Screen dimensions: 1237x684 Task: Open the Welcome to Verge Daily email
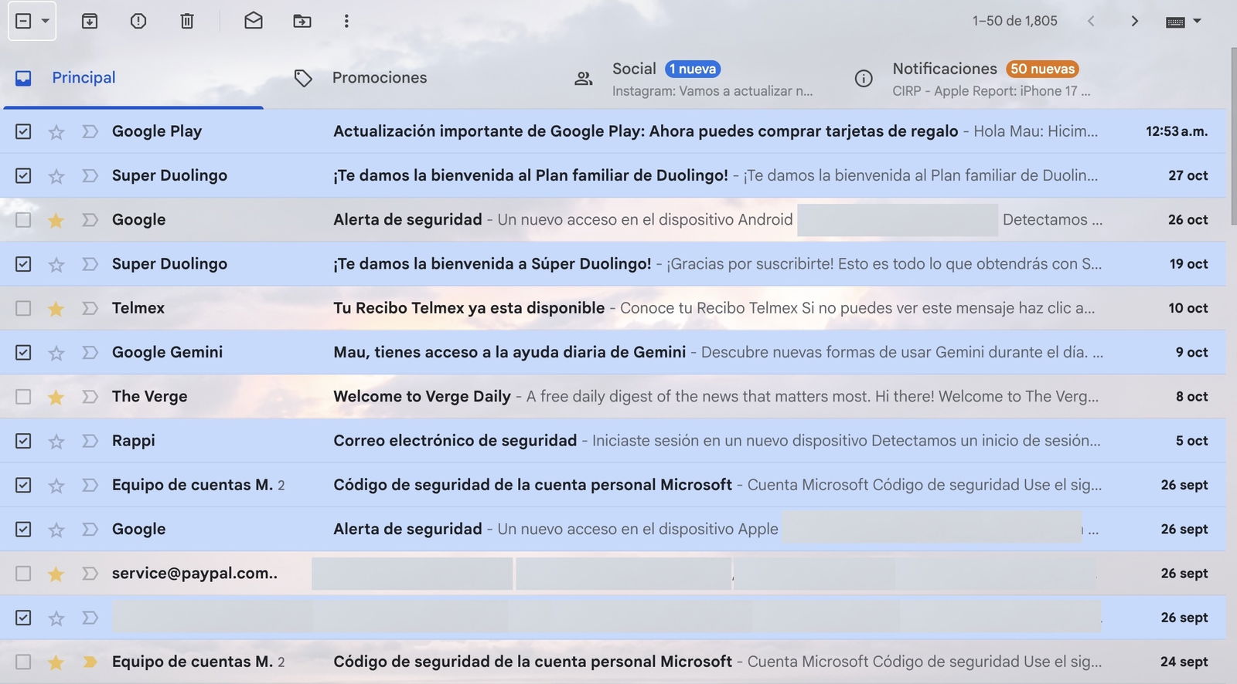tap(422, 396)
